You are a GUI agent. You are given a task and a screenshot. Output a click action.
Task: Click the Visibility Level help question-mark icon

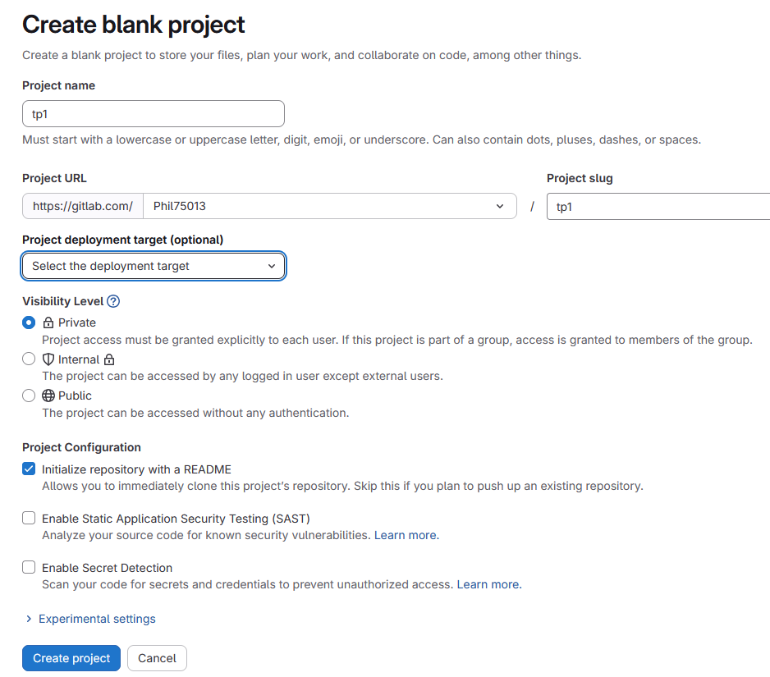(x=113, y=302)
